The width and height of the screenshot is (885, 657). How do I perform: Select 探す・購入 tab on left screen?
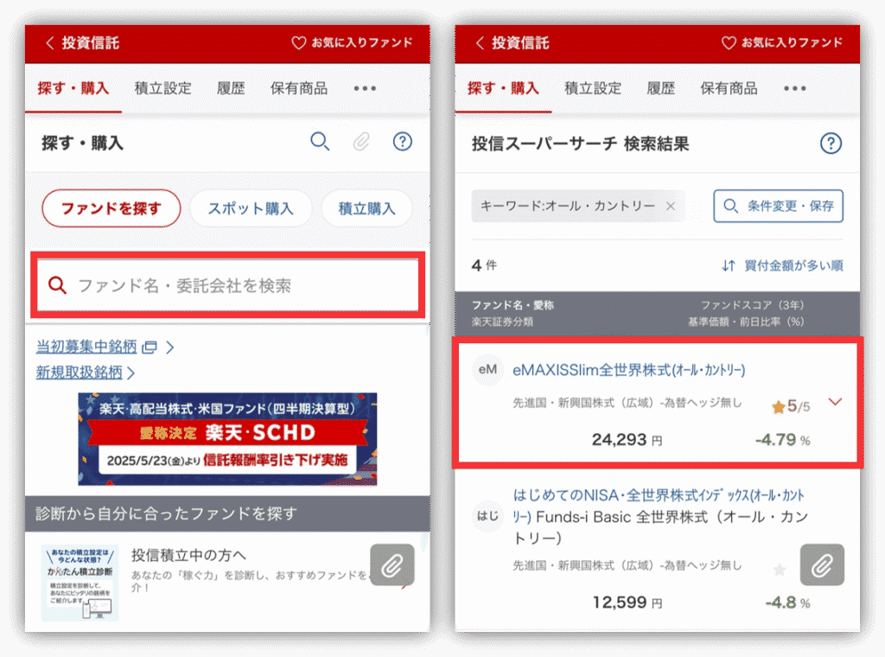click(73, 89)
